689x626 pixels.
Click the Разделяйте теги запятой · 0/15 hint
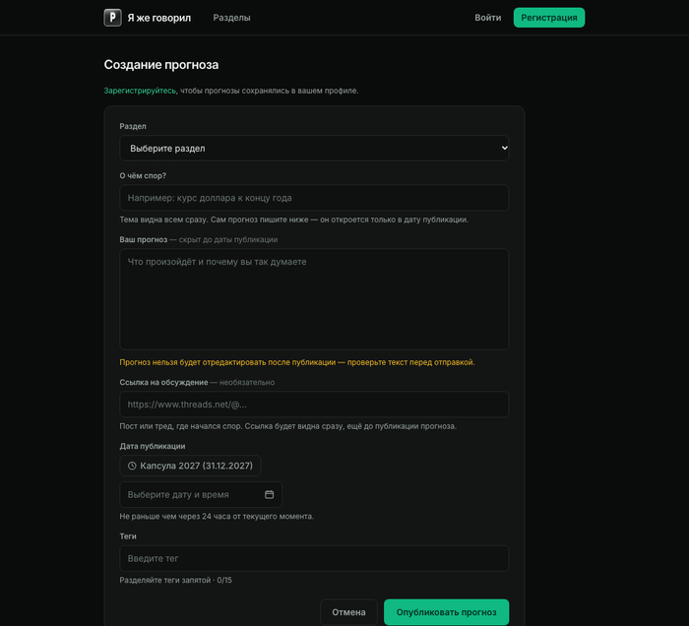176,580
